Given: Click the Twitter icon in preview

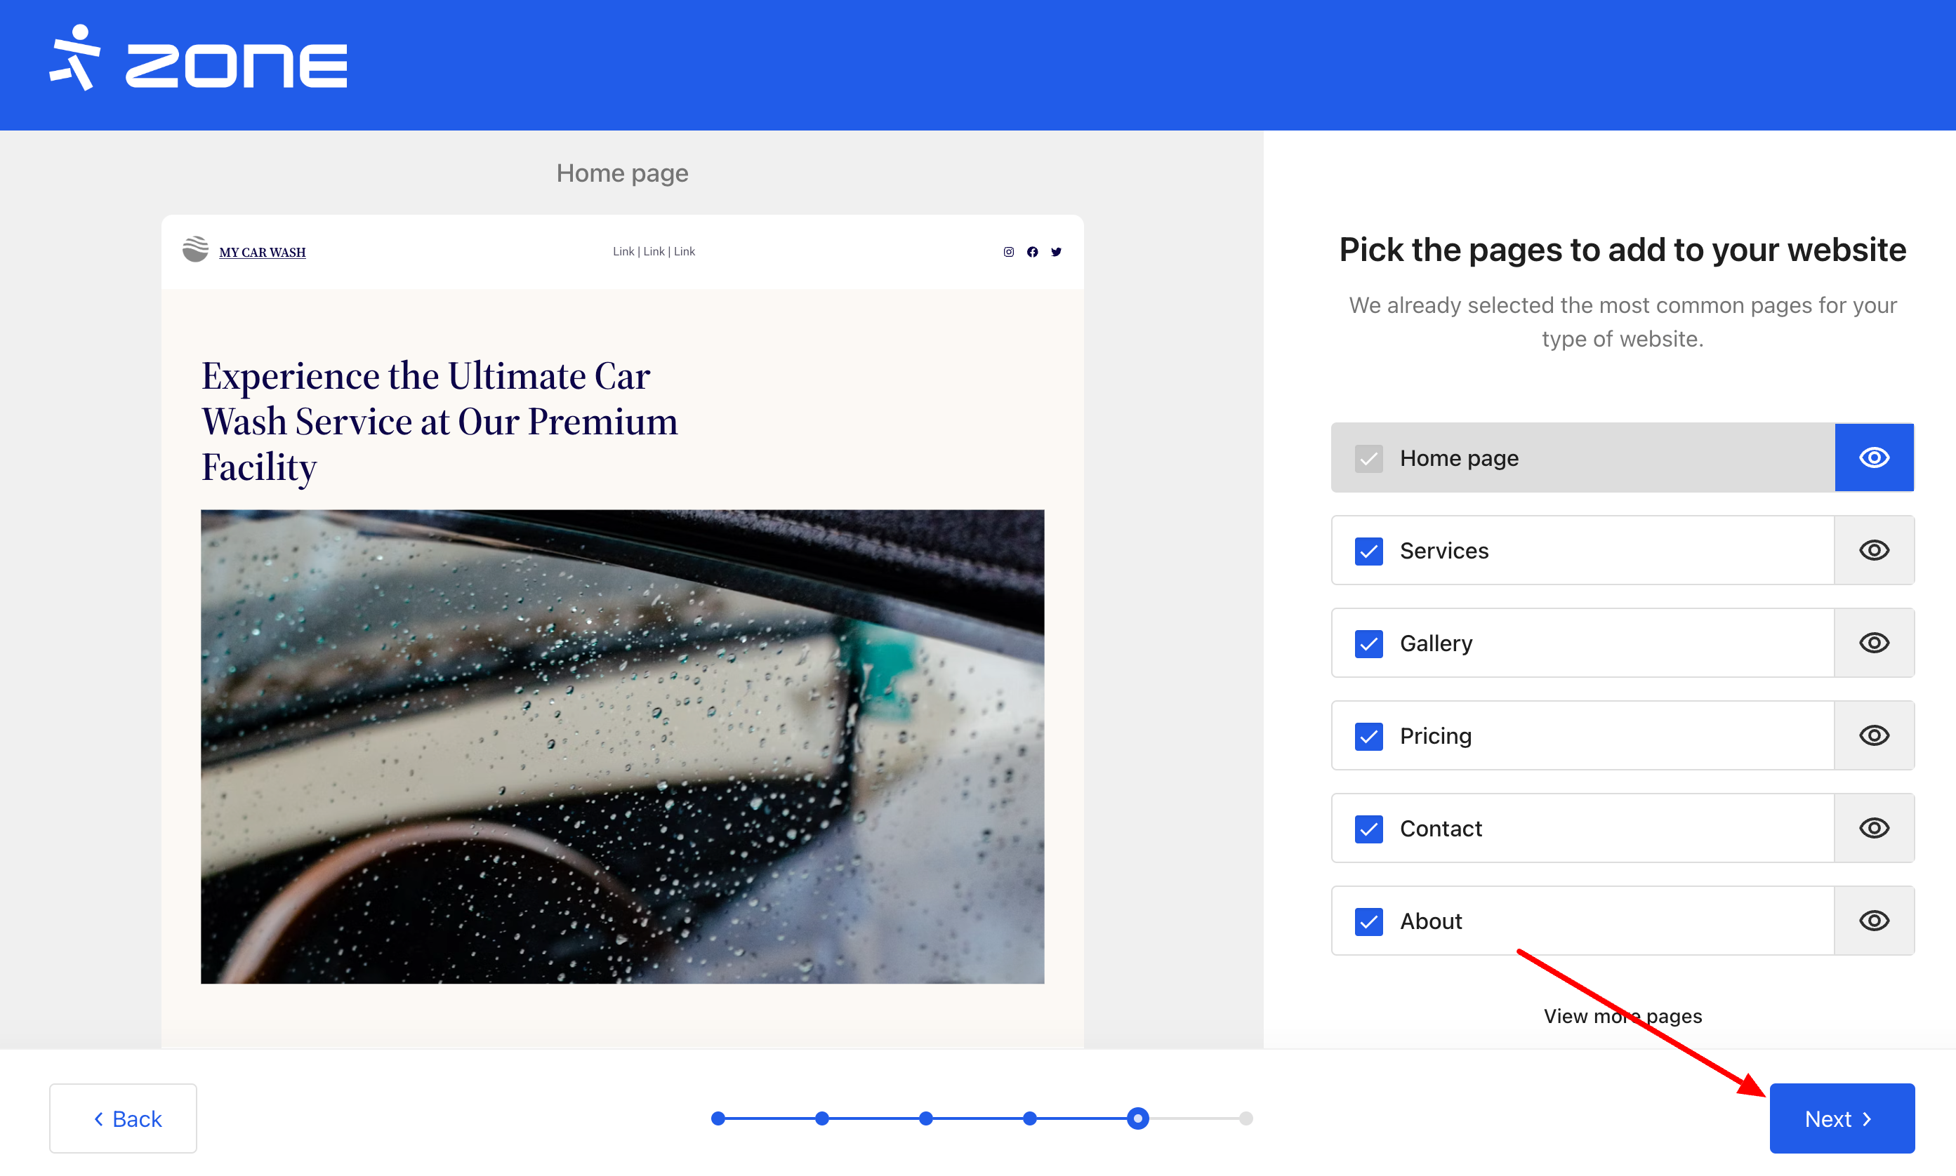Looking at the screenshot, I should pos(1056,252).
